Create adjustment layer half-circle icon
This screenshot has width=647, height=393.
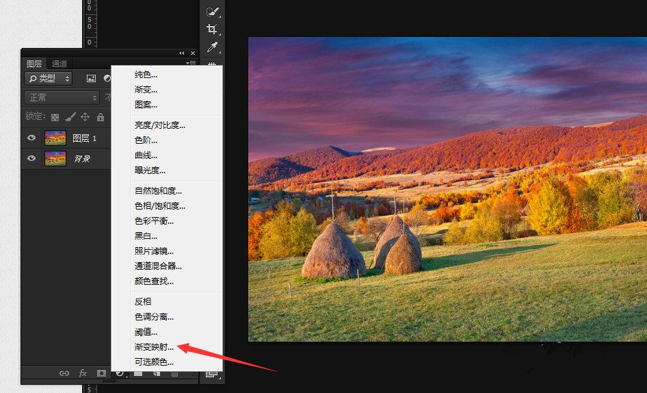pos(120,374)
